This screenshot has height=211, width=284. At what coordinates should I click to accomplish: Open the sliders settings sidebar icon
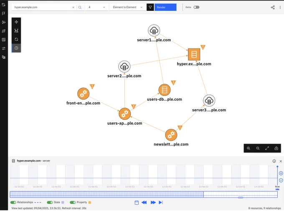4,48
